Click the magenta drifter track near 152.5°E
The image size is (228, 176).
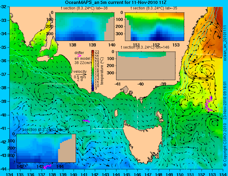[x=209, y=104]
